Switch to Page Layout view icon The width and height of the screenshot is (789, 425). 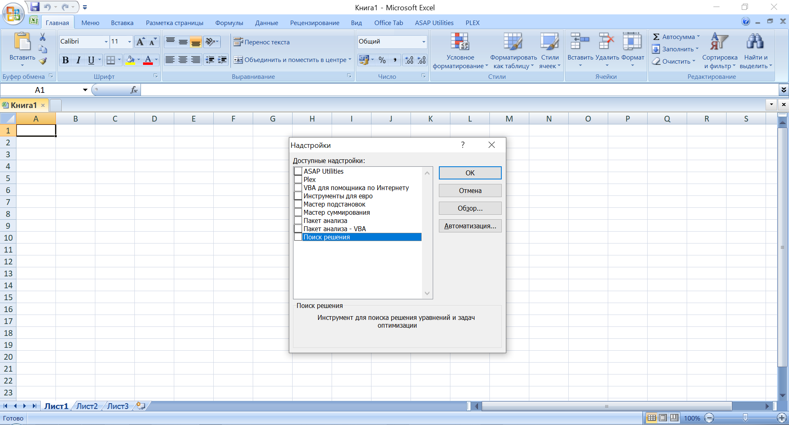(663, 418)
